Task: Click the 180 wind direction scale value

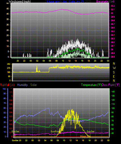Action: [x=9, y=72]
